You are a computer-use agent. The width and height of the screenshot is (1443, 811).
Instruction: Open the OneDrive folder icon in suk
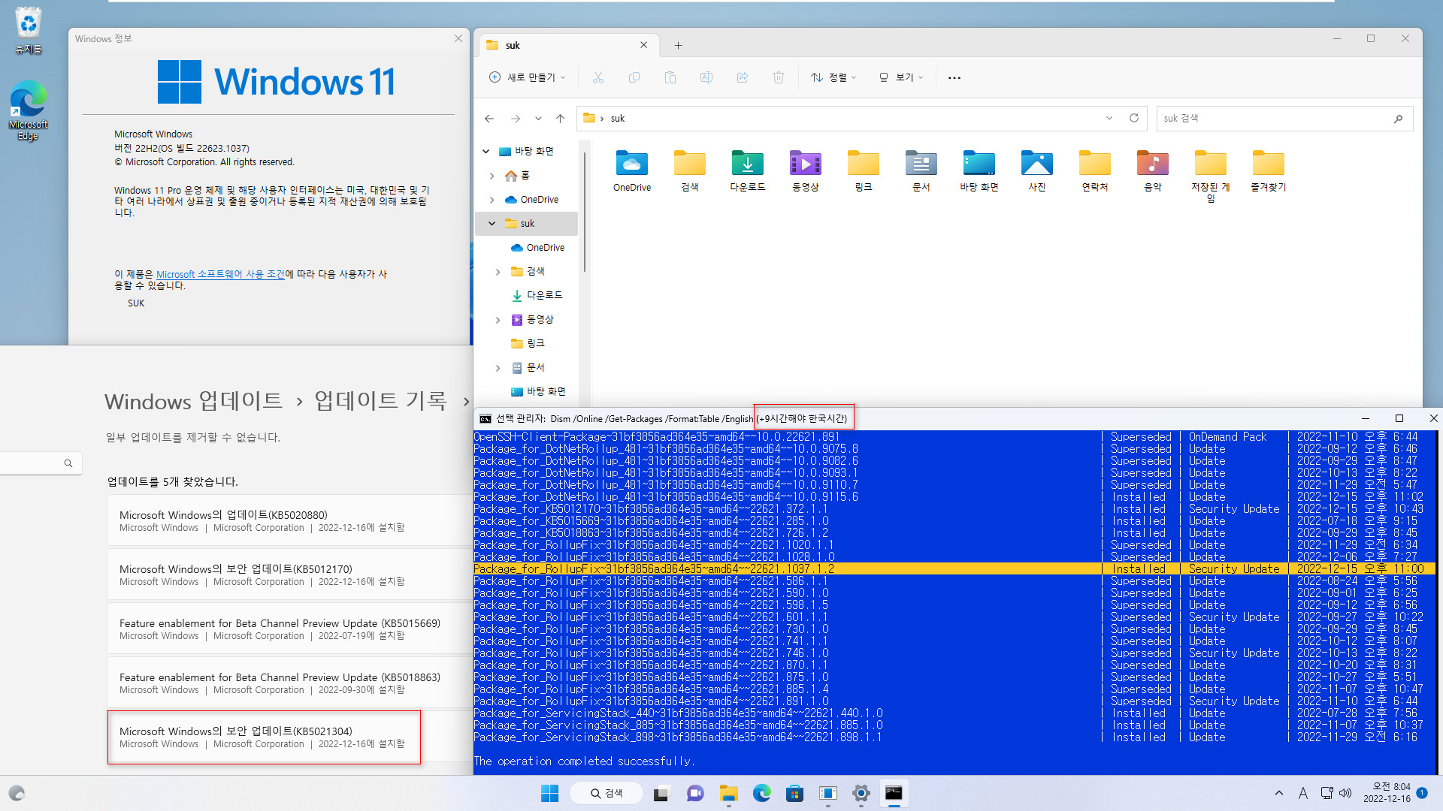(632, 171)
